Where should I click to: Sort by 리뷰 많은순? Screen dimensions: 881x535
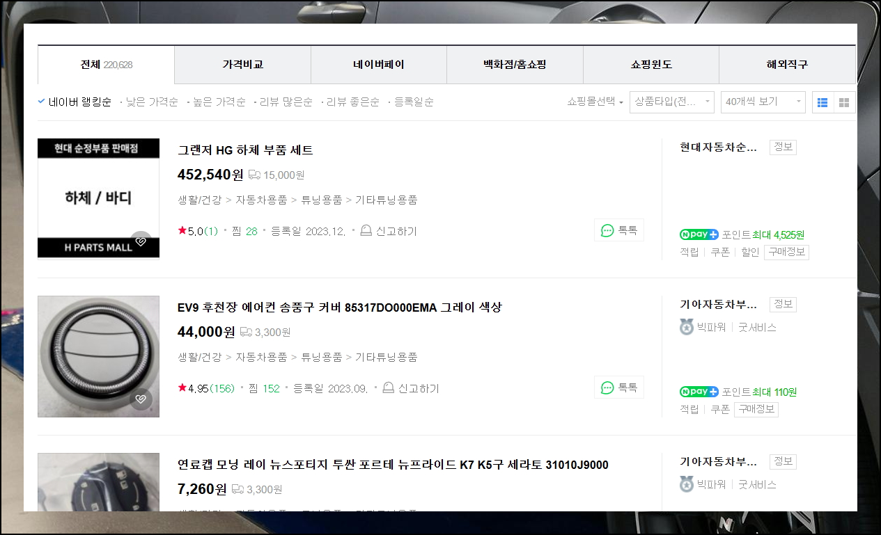286,102
